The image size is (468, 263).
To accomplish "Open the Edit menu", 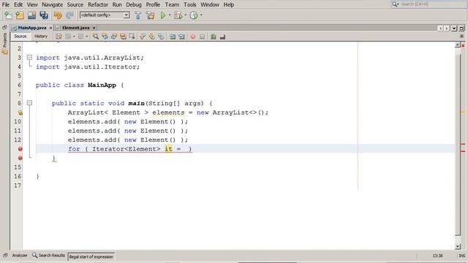I will pos(18,4).
